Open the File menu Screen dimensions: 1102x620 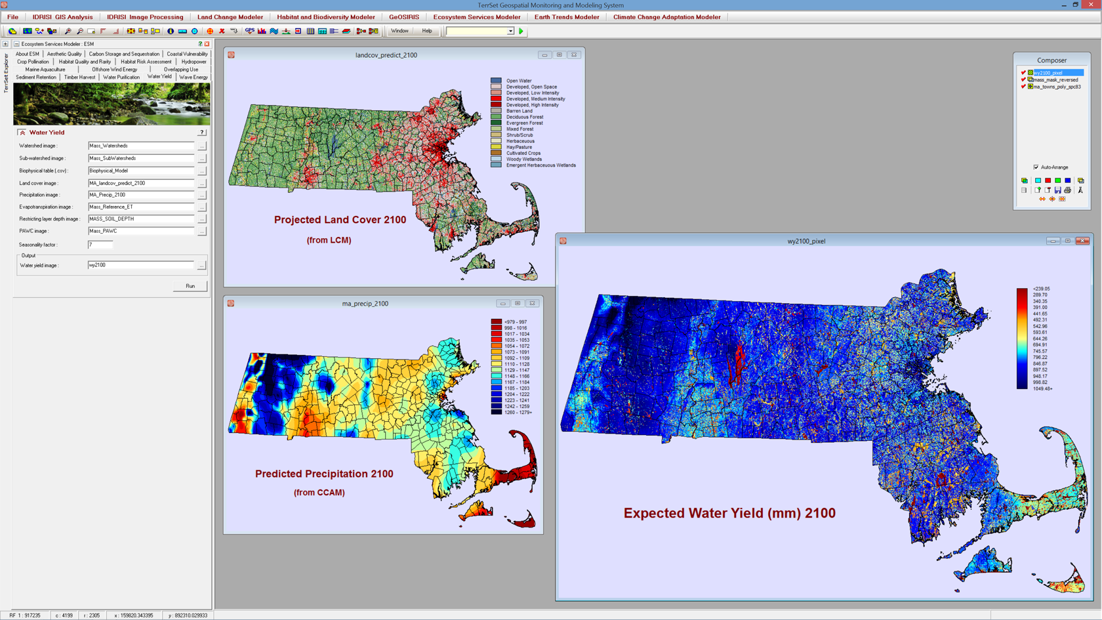[x=12, y=17]
